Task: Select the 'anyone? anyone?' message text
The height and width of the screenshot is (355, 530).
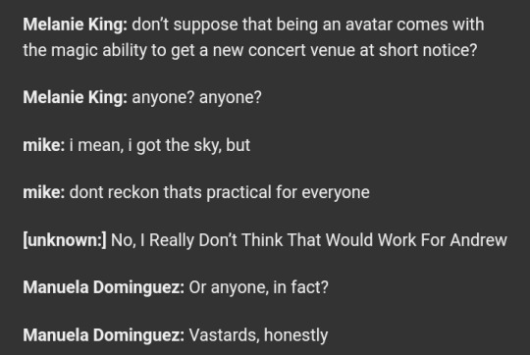Action: [x=196, y=98]
